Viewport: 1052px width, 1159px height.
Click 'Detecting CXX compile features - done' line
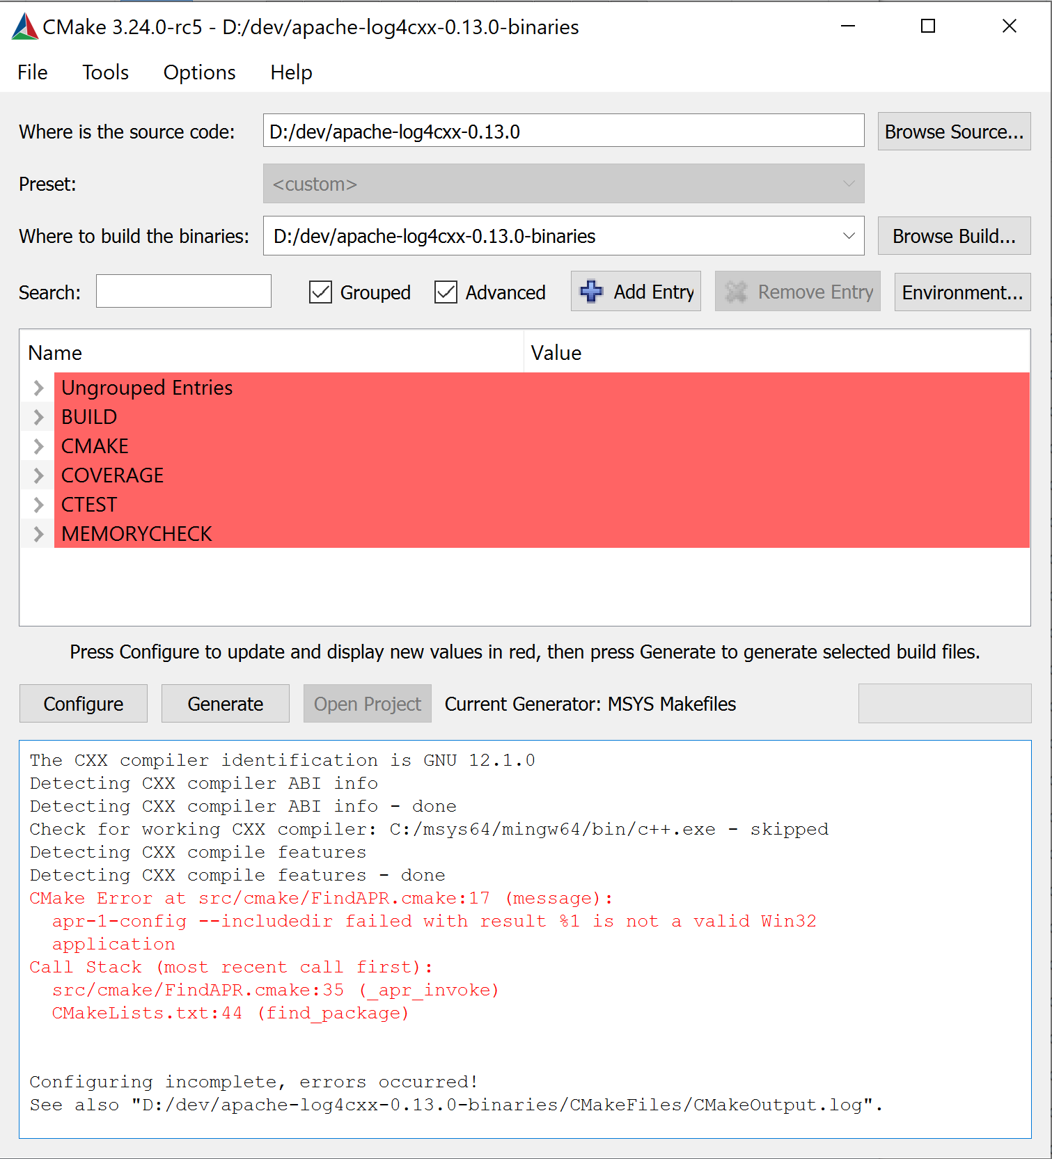237,875
